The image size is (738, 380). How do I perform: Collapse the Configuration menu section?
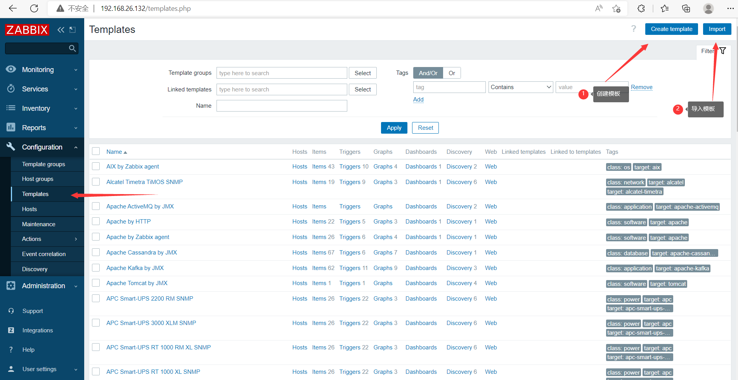(42, 147)
